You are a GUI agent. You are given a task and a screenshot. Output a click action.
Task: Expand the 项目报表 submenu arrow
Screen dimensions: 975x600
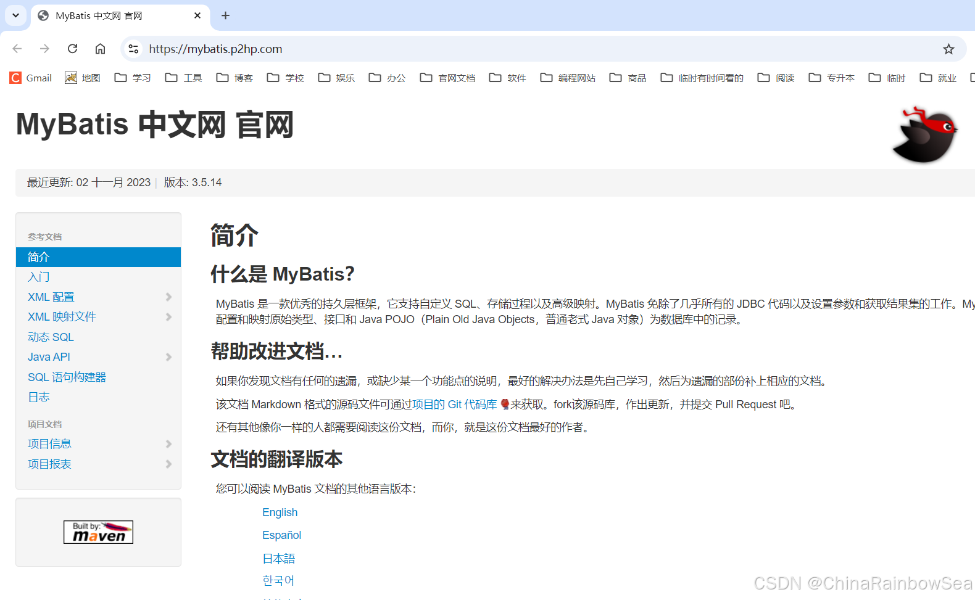point(168,464)
